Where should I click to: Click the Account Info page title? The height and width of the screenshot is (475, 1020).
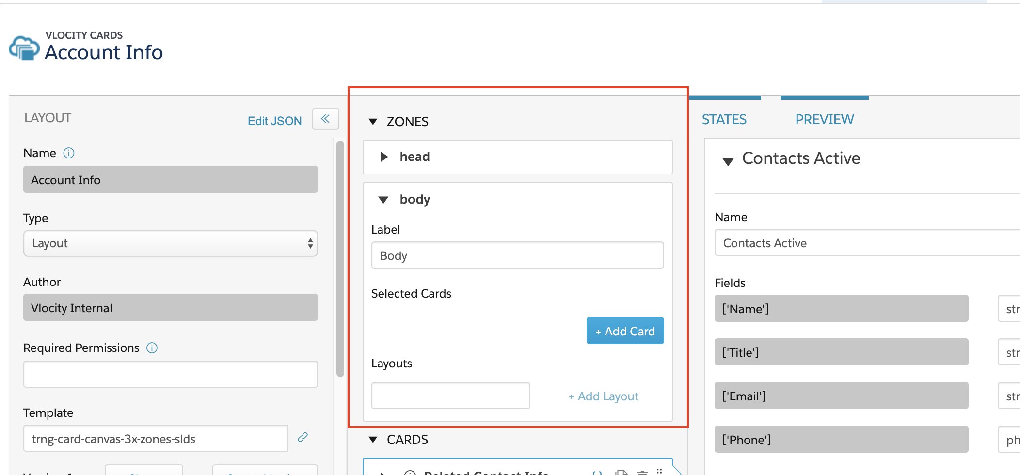pyautogui.click(x=104, y=52)
